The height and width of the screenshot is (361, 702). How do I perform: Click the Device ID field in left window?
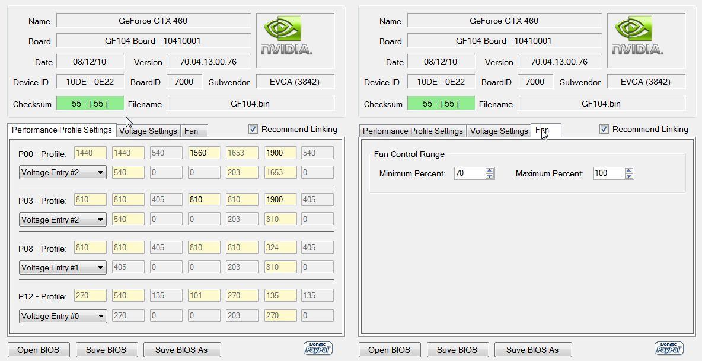pyautogui.click(x=90, y=82)
